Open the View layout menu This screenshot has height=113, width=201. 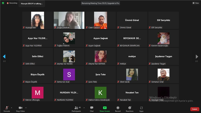[x=196, y=3]
